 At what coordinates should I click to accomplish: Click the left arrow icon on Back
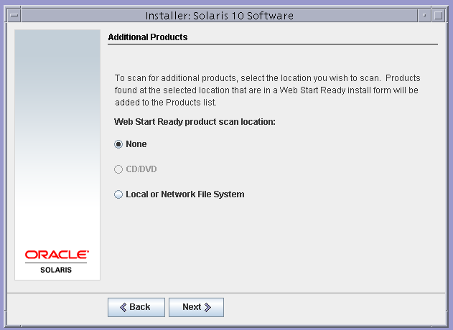point(122,307)
